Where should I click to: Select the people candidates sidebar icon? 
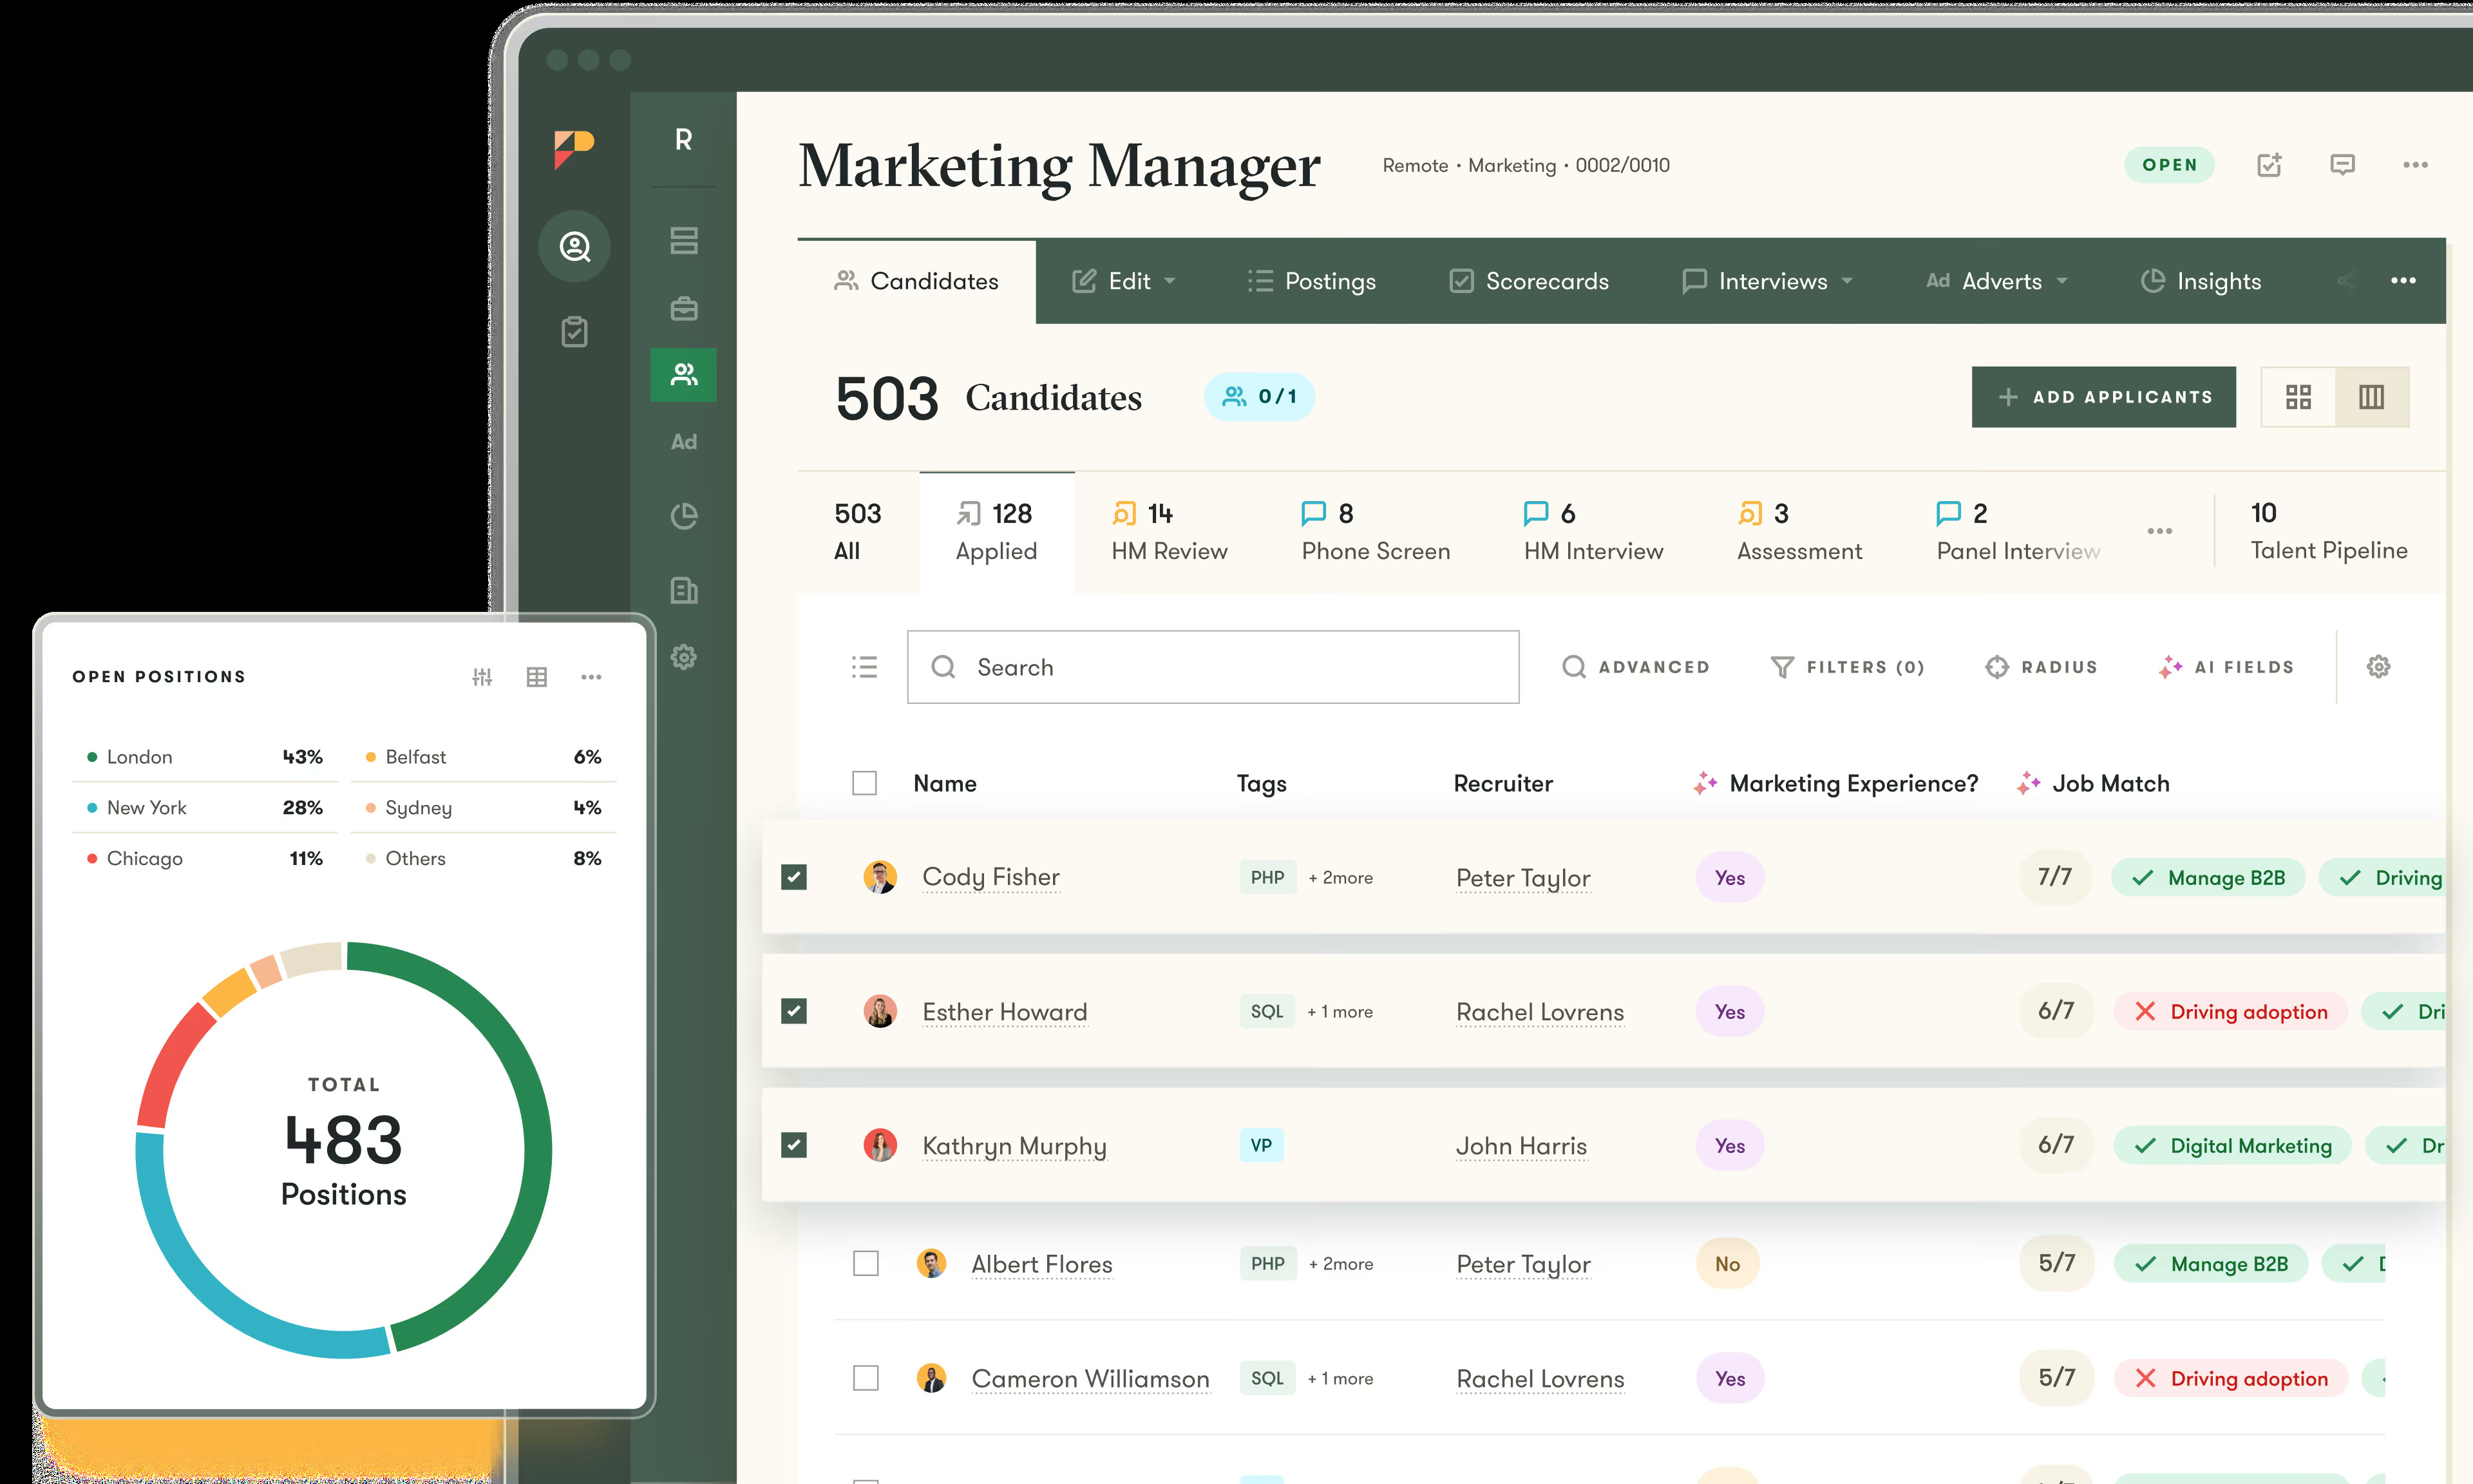coord(684,375)
